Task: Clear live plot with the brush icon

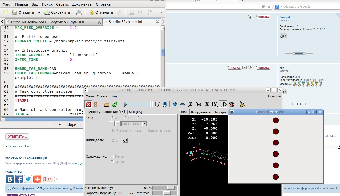Action: [242, 104]
